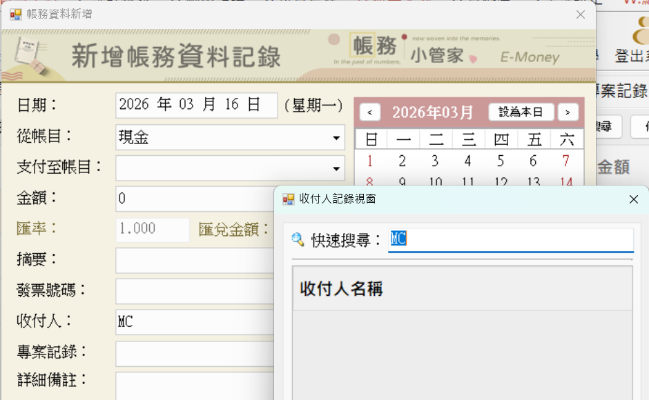Click the app icon in 帳務資料新增 title bar

pos(15,14)
